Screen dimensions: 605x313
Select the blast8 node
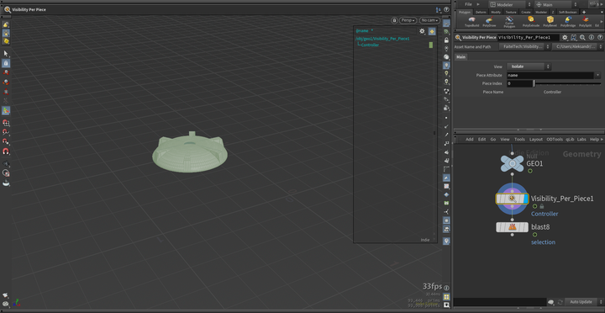point(512,227)
